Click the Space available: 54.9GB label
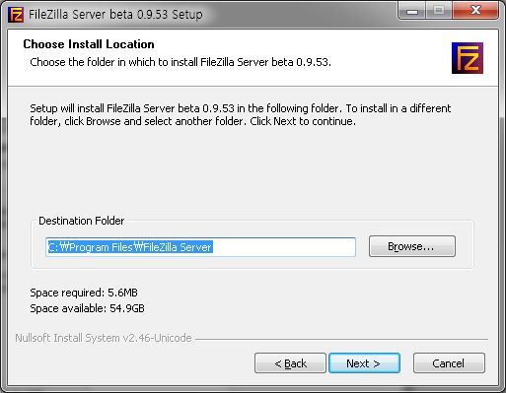Viewport: 506px width, 393px height. click(x=87, y=308)
